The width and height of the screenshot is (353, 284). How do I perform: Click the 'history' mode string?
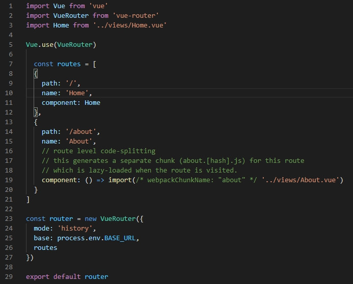(x=75, y=228)
